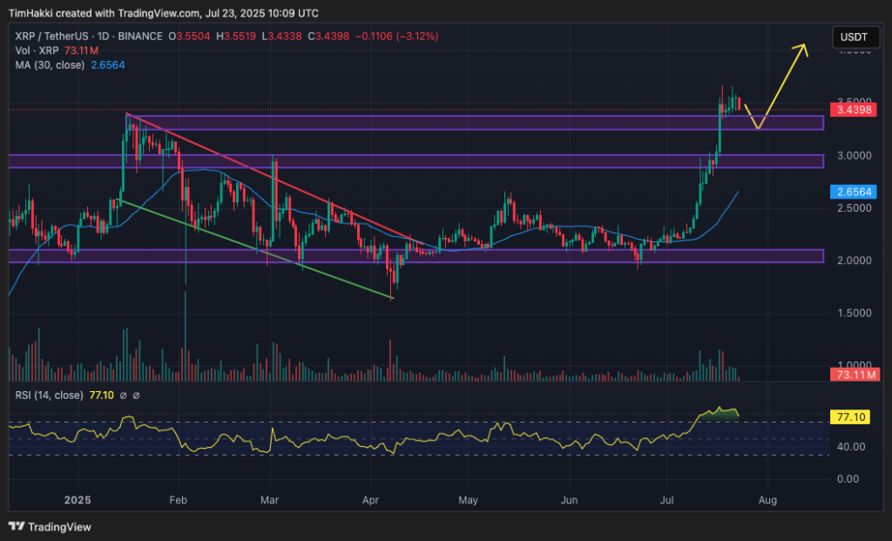Open the 1D timeframe selector
The height and width of the screenshot is (541, 892).
coord(104,37)
